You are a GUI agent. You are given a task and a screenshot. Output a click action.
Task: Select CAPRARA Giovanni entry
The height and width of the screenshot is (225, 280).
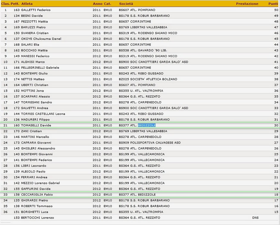[36, 143]
